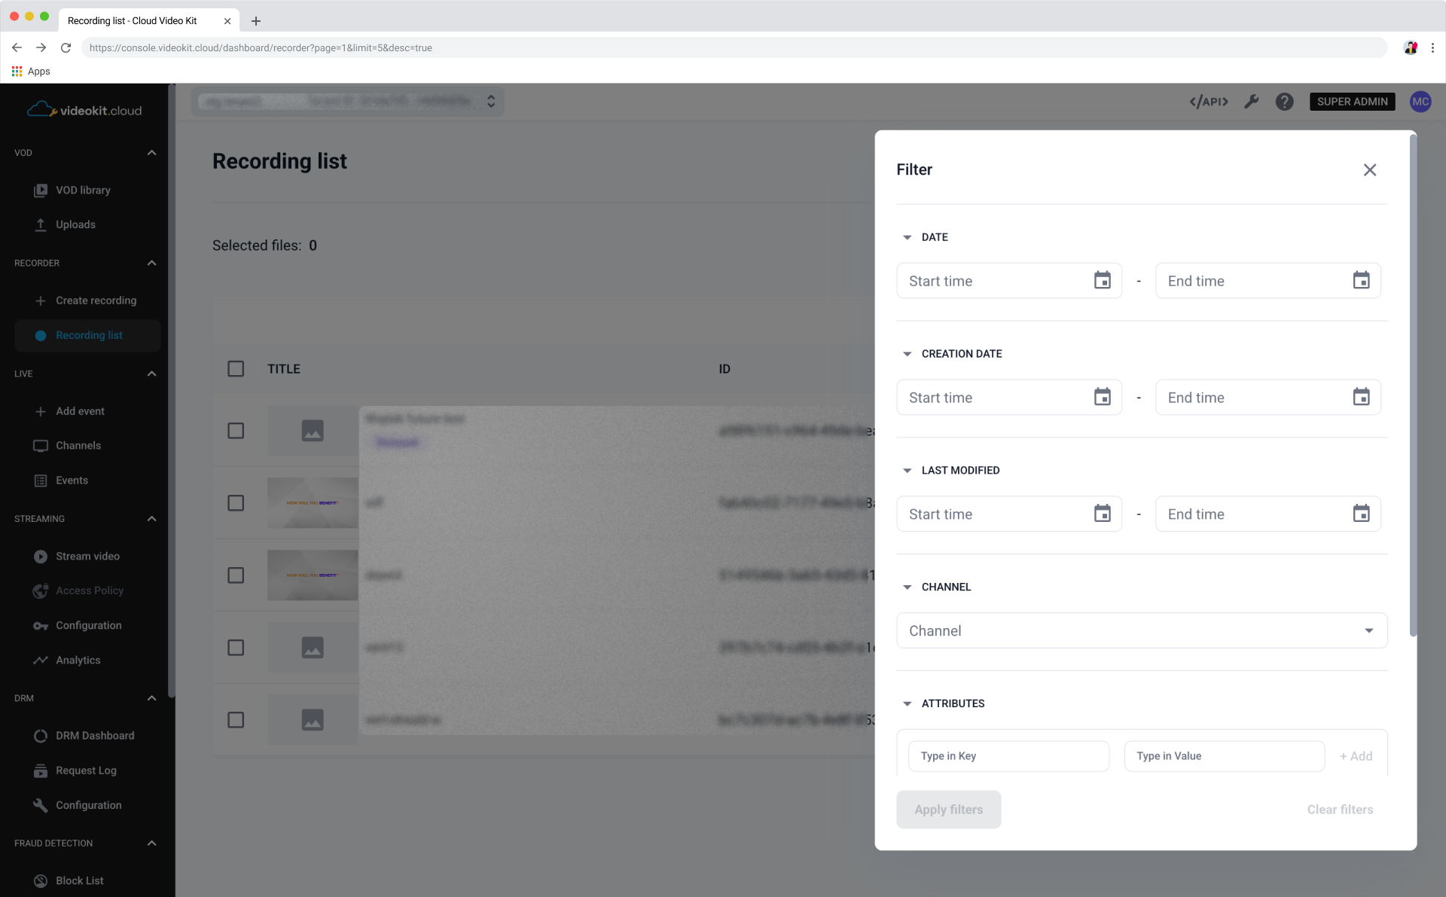The image size is (1446, 897).
Task: Collapse the DATE filter section
Action: click(908, 237)
